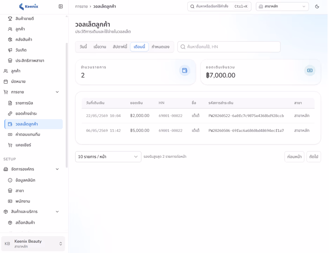The width and height of the screenshot is (329, 253).
Task: Click การขาย breadcrumb link
Action: pyautogui.click(x=81, y=7)
